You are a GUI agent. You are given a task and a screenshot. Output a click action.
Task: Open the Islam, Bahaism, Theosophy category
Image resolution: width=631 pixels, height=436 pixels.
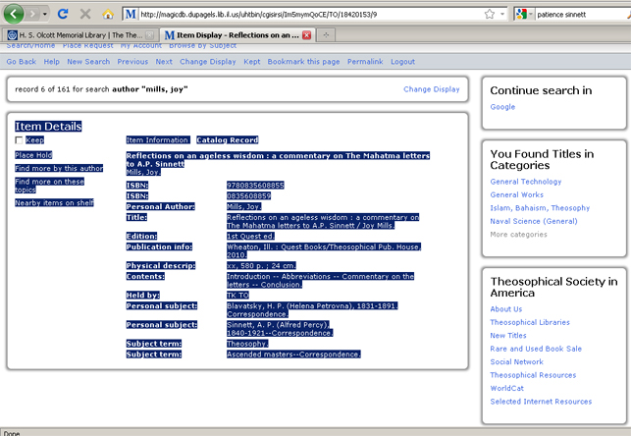540,208
